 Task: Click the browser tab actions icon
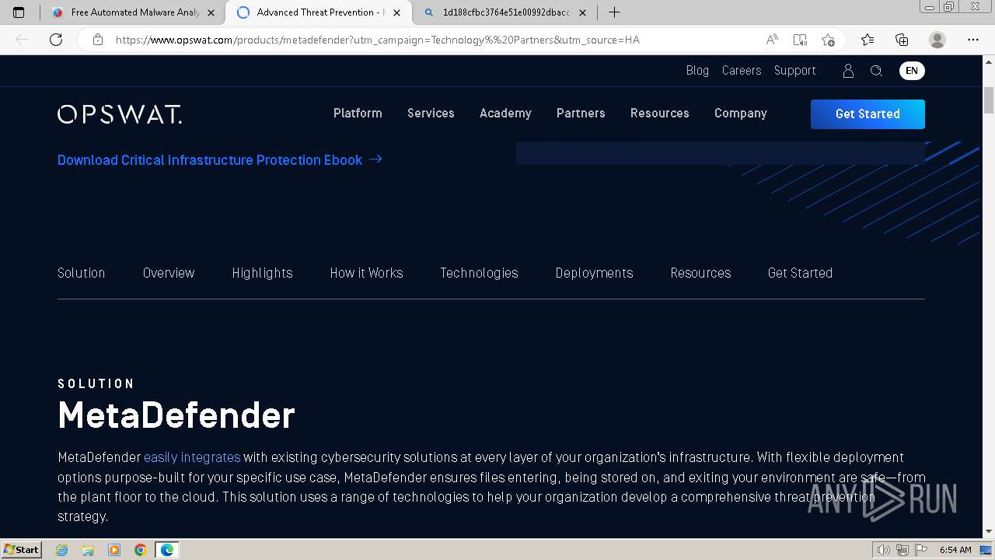(19, 12)
